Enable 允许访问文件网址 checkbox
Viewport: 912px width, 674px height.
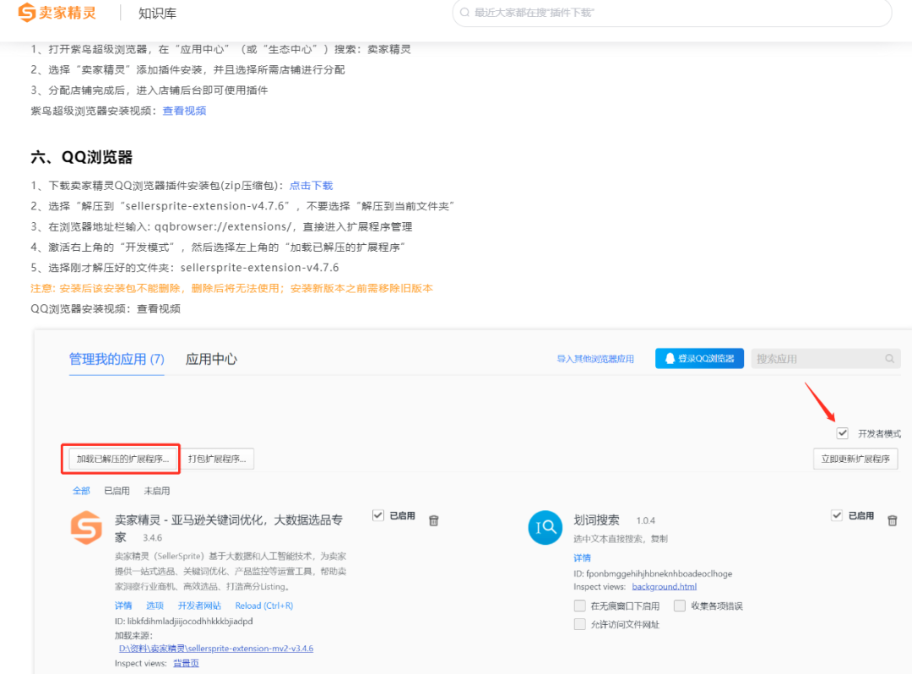579,624
